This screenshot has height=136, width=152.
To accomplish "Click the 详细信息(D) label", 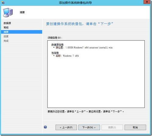I will pyautogui.click(x=55, y=38).
